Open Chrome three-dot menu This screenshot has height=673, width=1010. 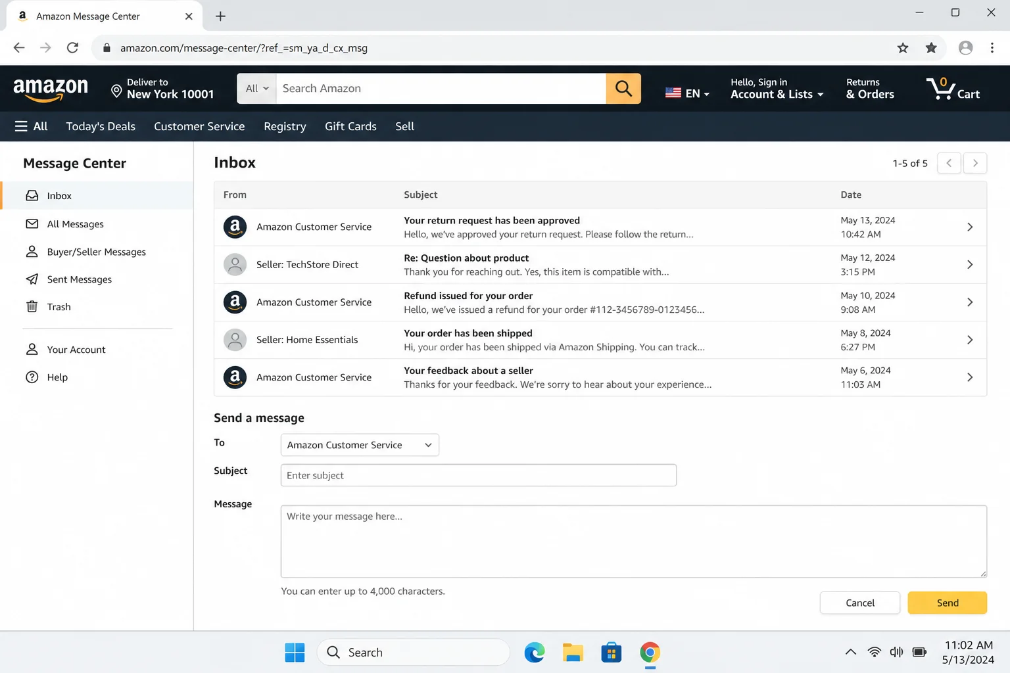point(992,48)
